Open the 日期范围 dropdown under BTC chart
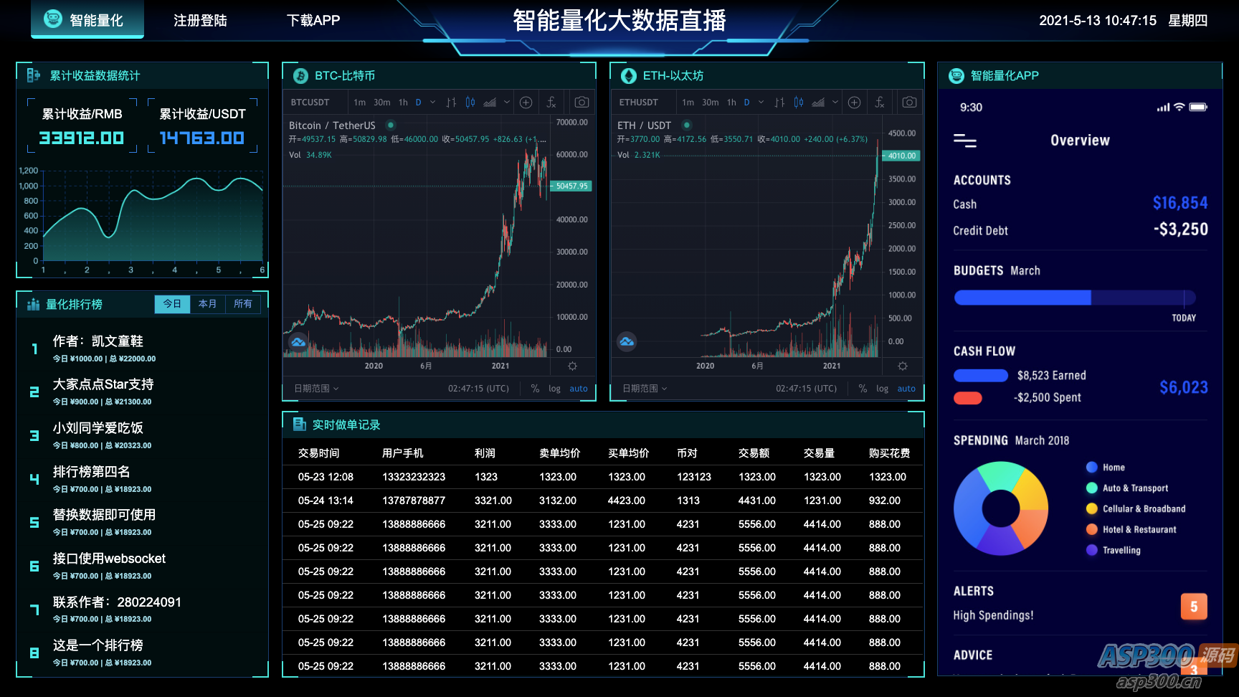The width and height of the screenshot is (1239, 697). pyautogui.click(x=316, y=389)
